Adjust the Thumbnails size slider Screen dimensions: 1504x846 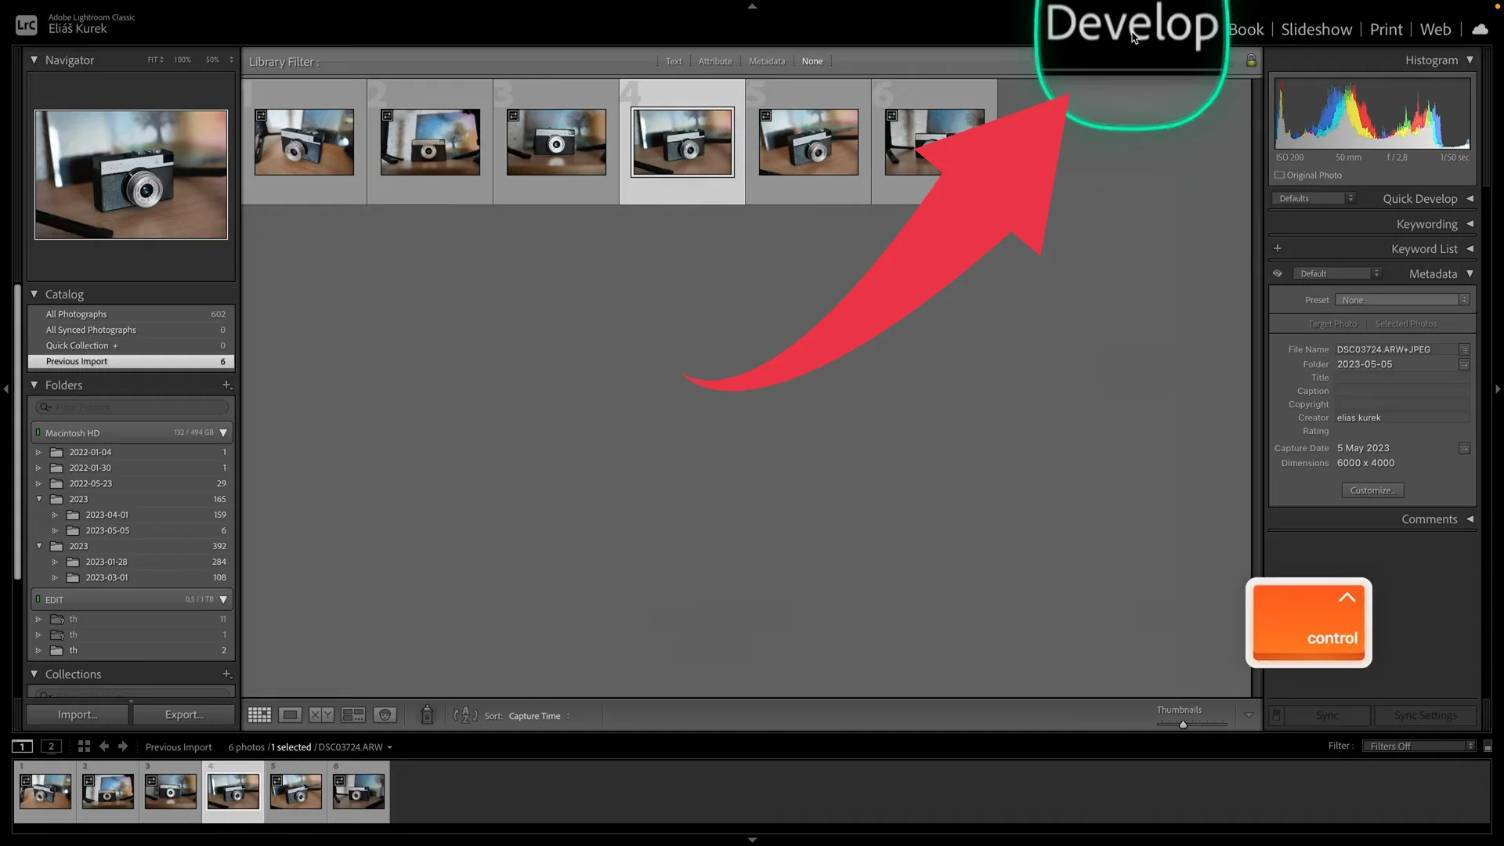(1183, 724)
